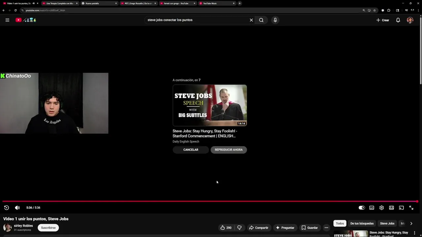Click the browser profile avatar
This screenshot has width=422, height=237.
[412, 10]
